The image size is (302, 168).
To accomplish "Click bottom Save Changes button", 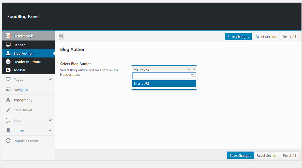I will (240, 155).
